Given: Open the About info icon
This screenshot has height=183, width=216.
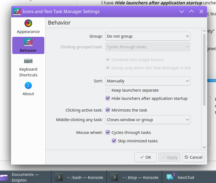Looking at the screenshot, I should (28, 85).
